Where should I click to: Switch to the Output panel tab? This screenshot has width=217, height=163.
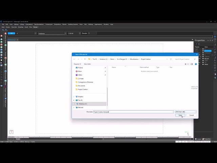[x=198, y=139]
